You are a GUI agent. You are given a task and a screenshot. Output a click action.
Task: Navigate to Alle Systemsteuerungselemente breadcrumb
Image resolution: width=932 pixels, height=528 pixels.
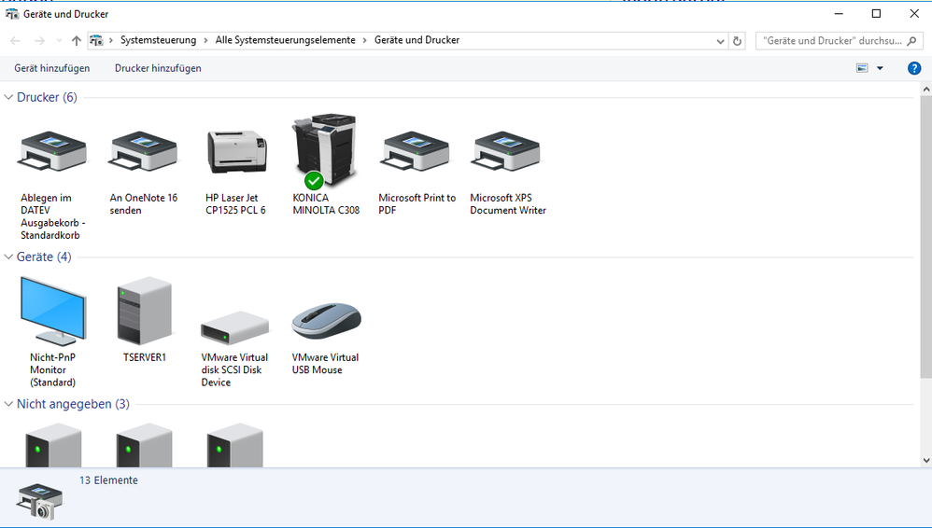click(286, 40)
